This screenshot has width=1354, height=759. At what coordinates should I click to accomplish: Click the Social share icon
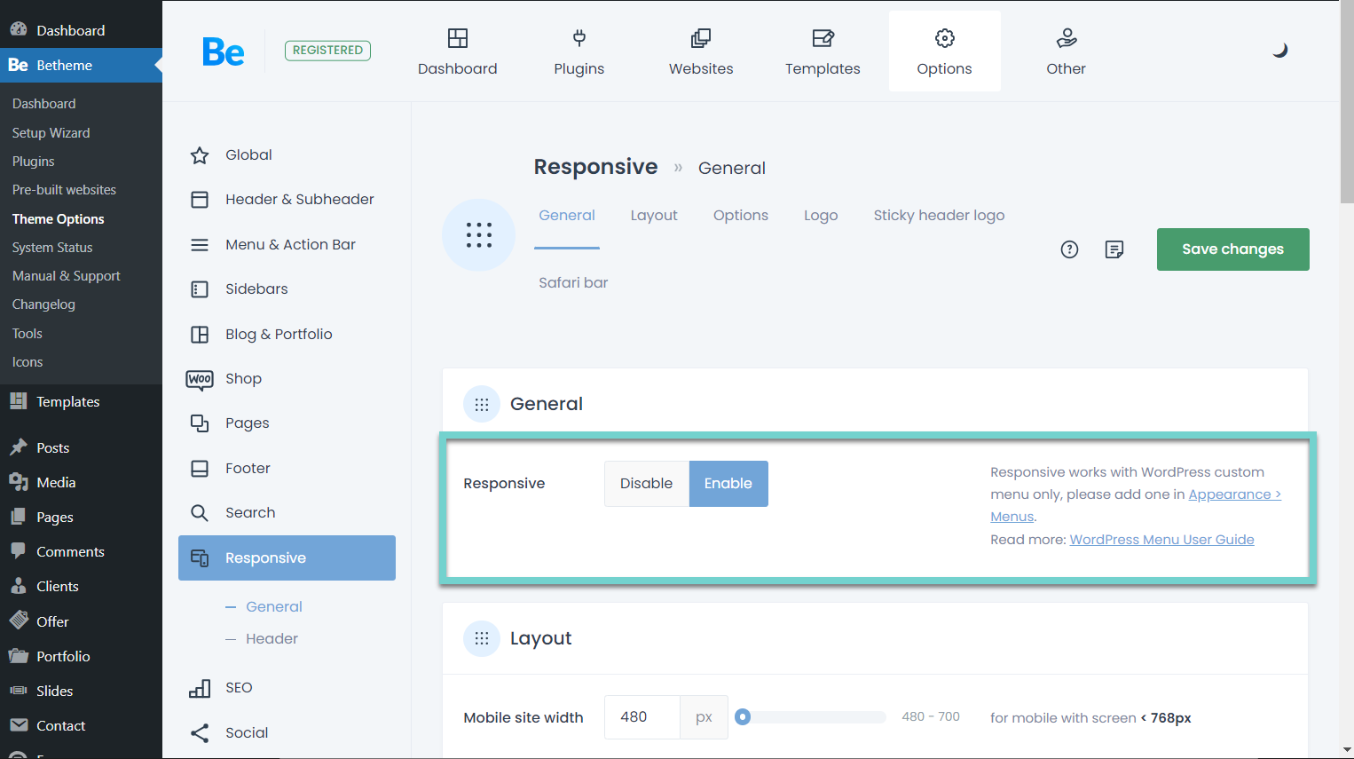(x=200, y=733)
